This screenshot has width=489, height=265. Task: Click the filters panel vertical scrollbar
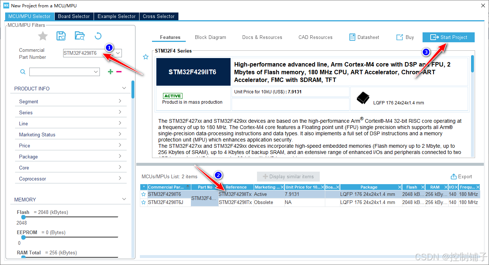(x=133, y=90)
